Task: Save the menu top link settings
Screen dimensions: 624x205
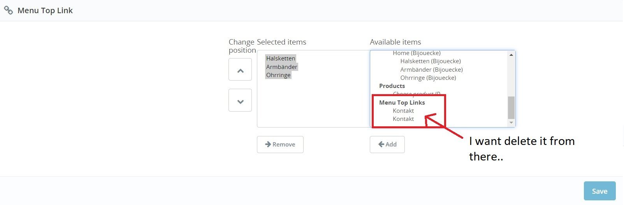Action: pyautogui.click(x=599, y=191)
